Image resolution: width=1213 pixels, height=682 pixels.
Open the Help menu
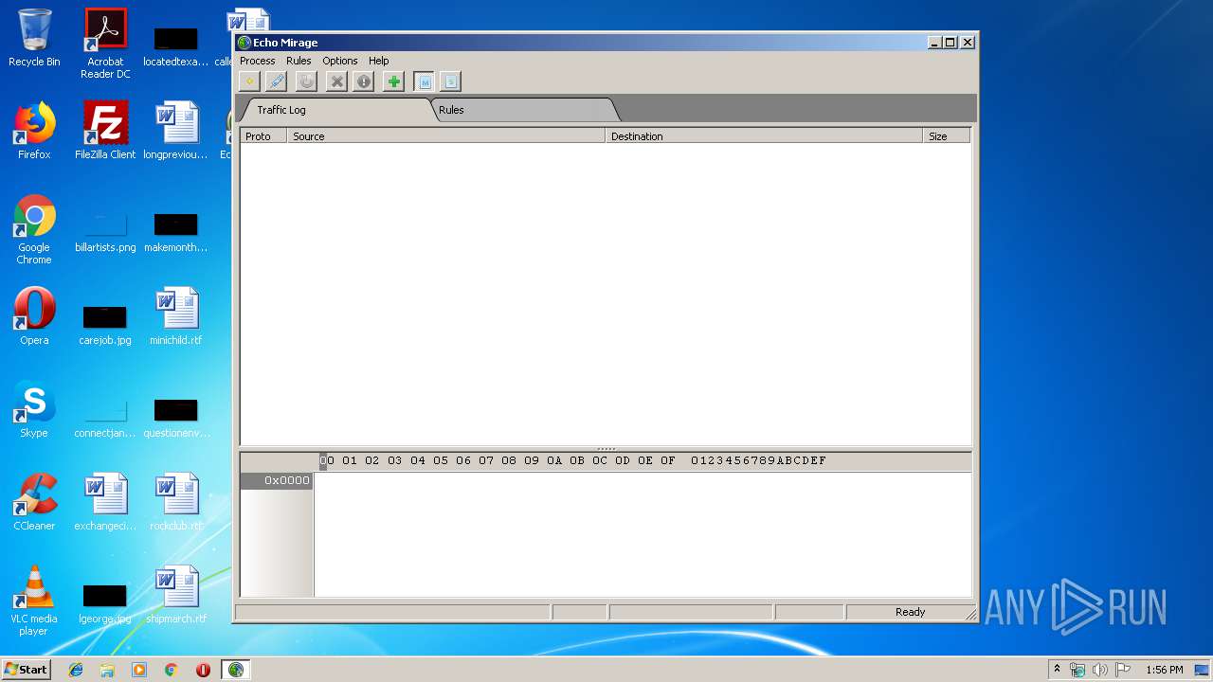(x=379, y=61)
